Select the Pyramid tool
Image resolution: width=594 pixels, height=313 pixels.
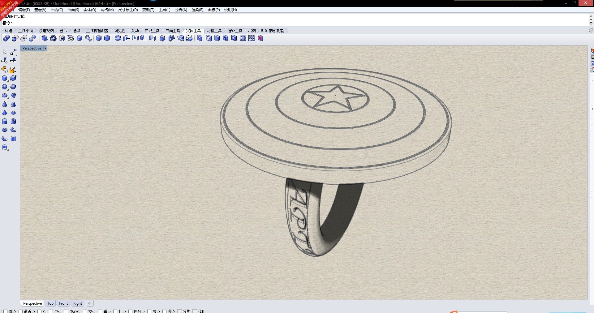[4, 113]
